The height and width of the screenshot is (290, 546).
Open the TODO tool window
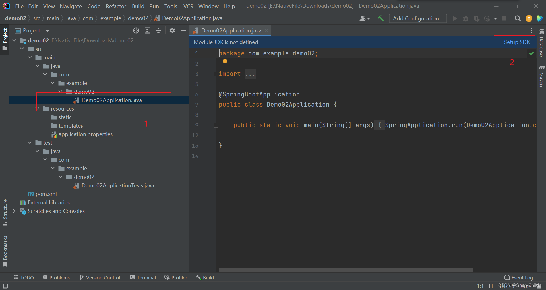pyautogui.click(x=24, y=277)
